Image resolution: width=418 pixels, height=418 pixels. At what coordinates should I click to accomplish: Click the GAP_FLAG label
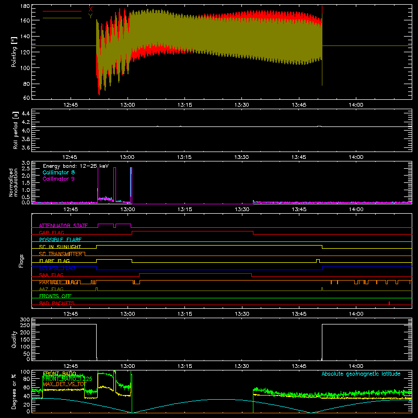tap(51, 233)
